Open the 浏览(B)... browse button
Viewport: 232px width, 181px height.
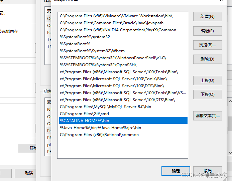pyautogui.click(x=208, y=45)
